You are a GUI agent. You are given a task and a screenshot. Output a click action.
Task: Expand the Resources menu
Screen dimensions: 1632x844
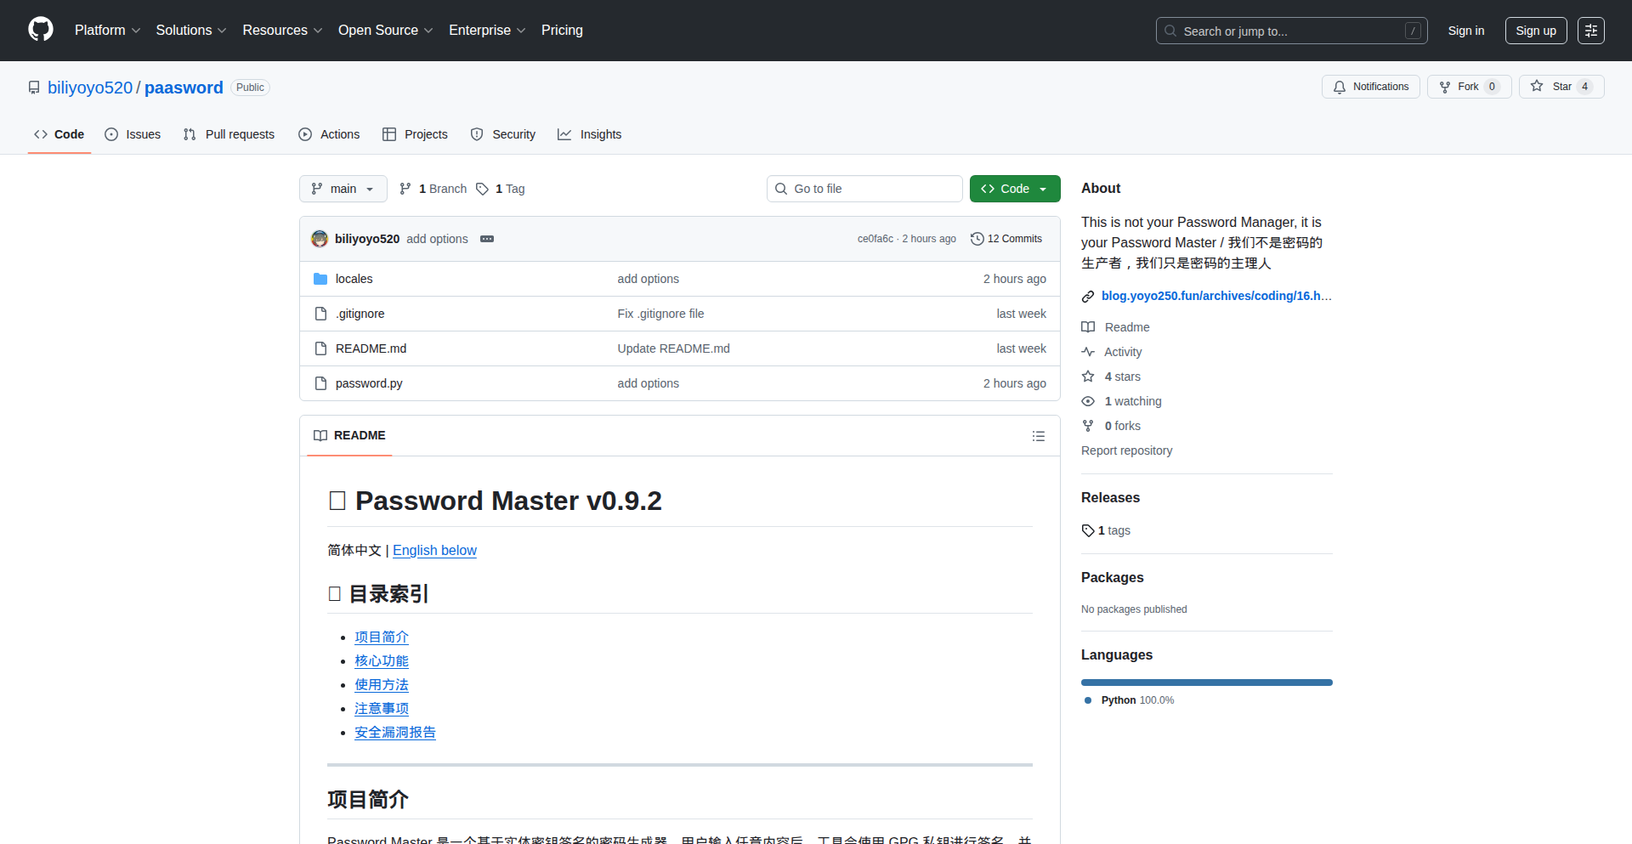[x=282, y=31]
